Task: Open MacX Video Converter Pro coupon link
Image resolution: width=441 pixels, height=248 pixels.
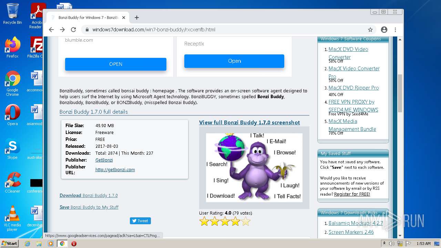Action: click(x=354, y=72)
